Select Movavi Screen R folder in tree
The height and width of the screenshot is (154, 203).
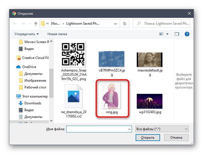point(34,42)
